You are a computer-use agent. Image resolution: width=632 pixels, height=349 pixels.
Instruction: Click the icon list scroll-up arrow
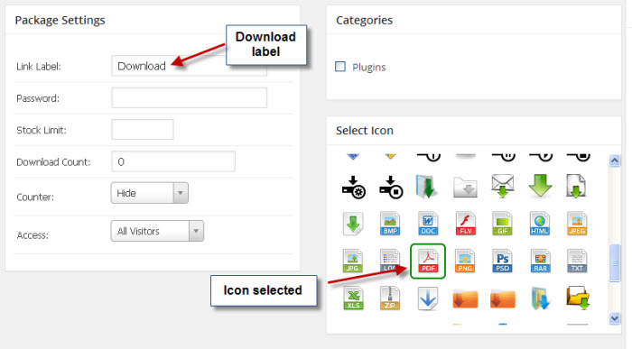tap(614, 161)
